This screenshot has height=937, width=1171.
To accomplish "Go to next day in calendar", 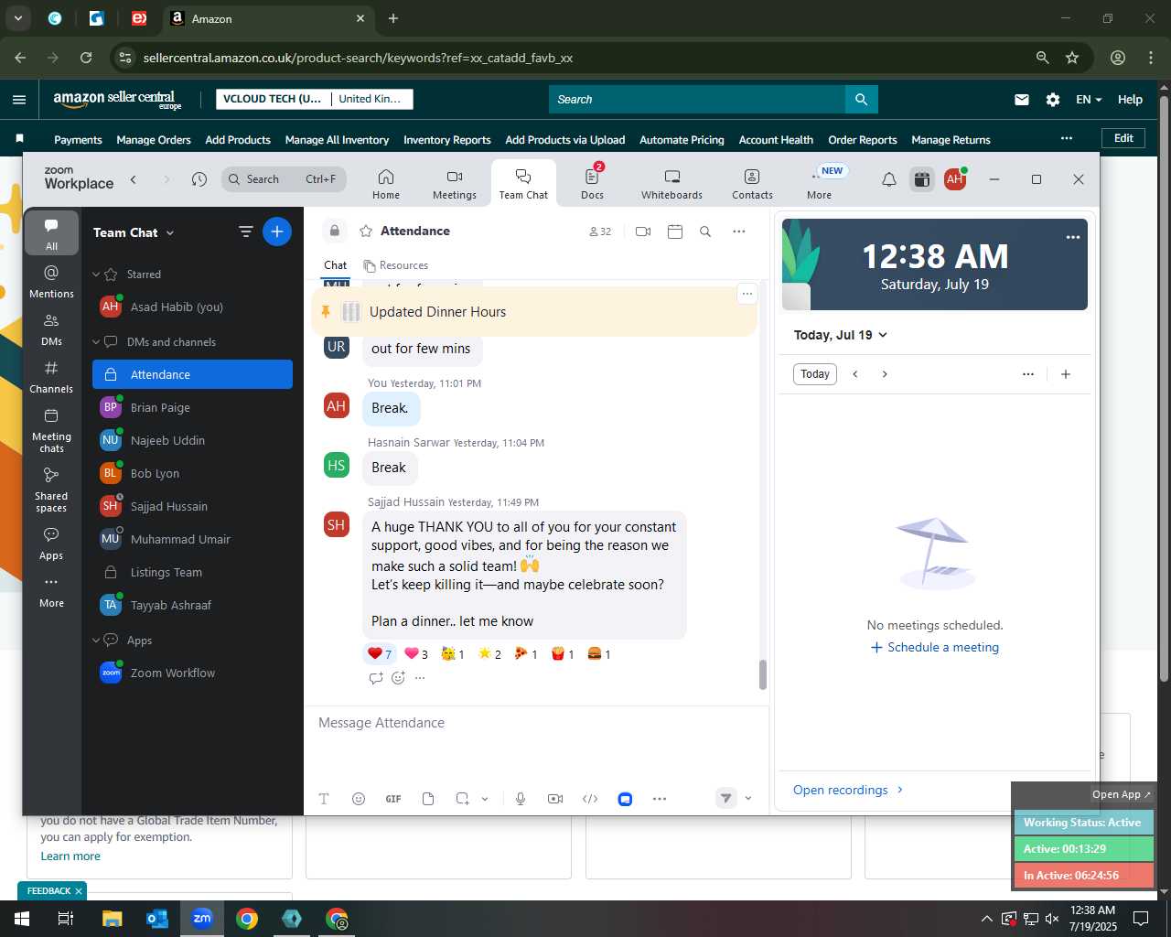I will (x=885, y=374).
